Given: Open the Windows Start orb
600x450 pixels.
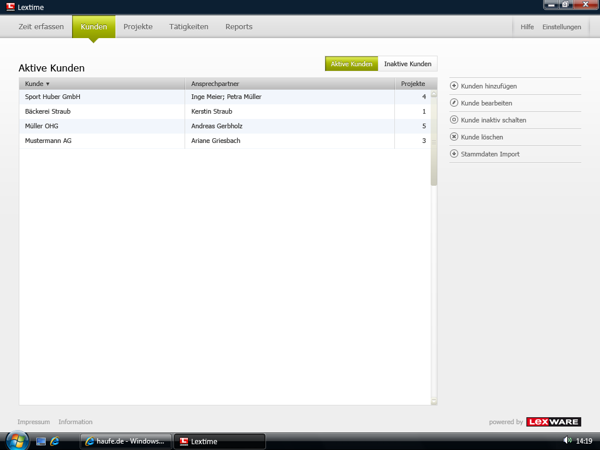Looking at the screenshot, I should click(17, 441).
